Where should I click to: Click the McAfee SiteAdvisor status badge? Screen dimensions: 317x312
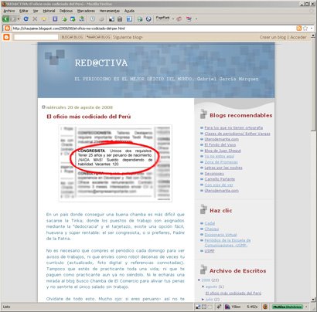pyautogui.click(x=287, y=307)
